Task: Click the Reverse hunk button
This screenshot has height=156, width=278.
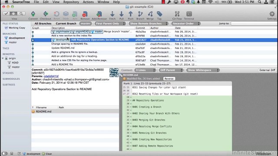Action: click(169, 79)
